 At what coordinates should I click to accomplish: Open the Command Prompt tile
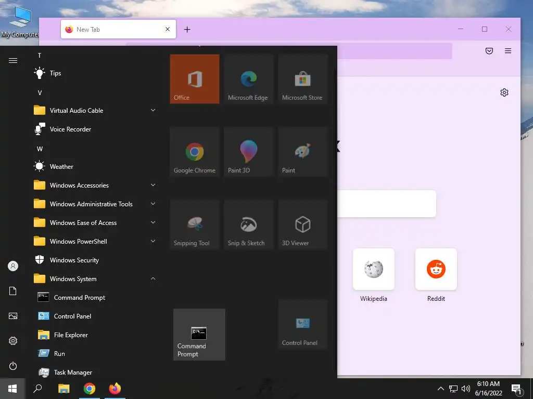199,335
